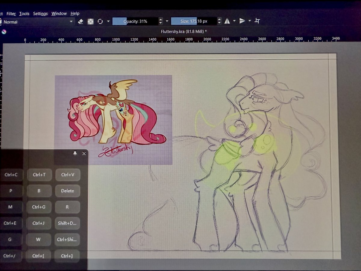Click the Ctrl+T shortcut button

39,175
